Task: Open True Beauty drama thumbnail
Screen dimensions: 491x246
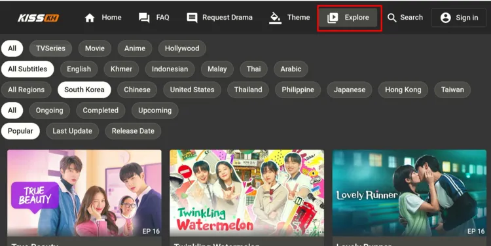Action: pyautogui.click(x=84, y=193)
